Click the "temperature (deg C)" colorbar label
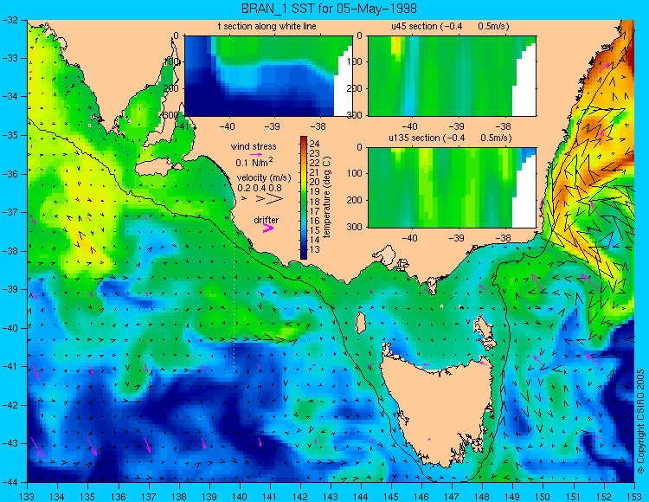Screen dimensions: 649x502 327,197
